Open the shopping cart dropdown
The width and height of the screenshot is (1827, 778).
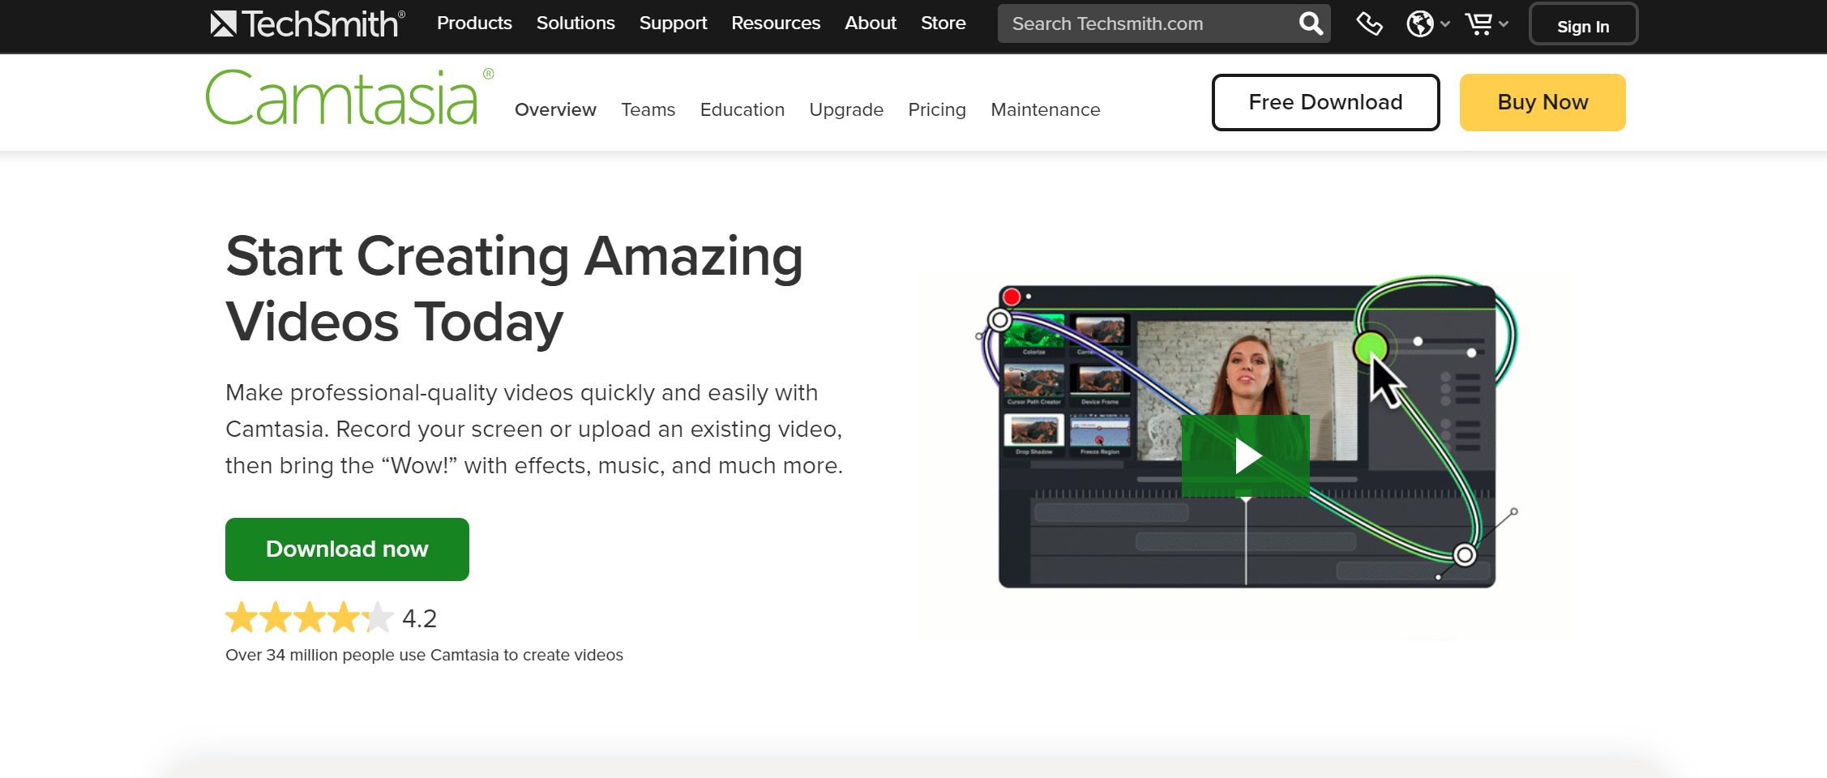coord(1486,24)
